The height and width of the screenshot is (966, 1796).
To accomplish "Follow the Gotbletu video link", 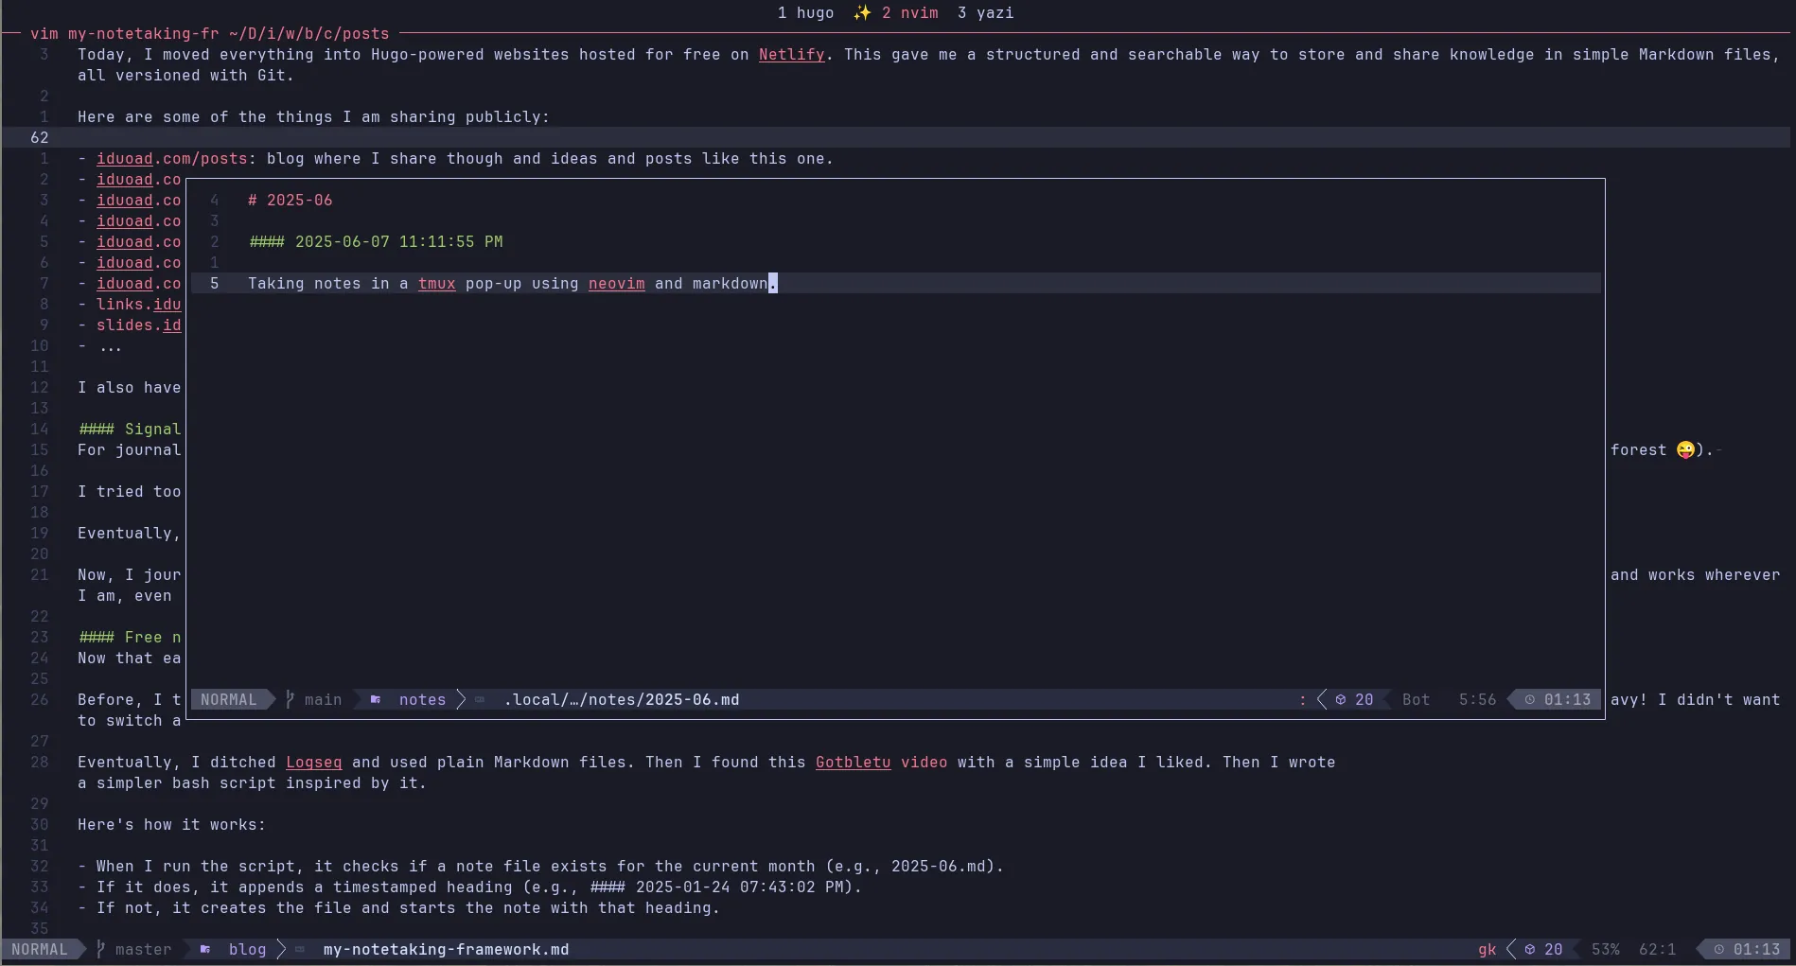I will (881, 762).
